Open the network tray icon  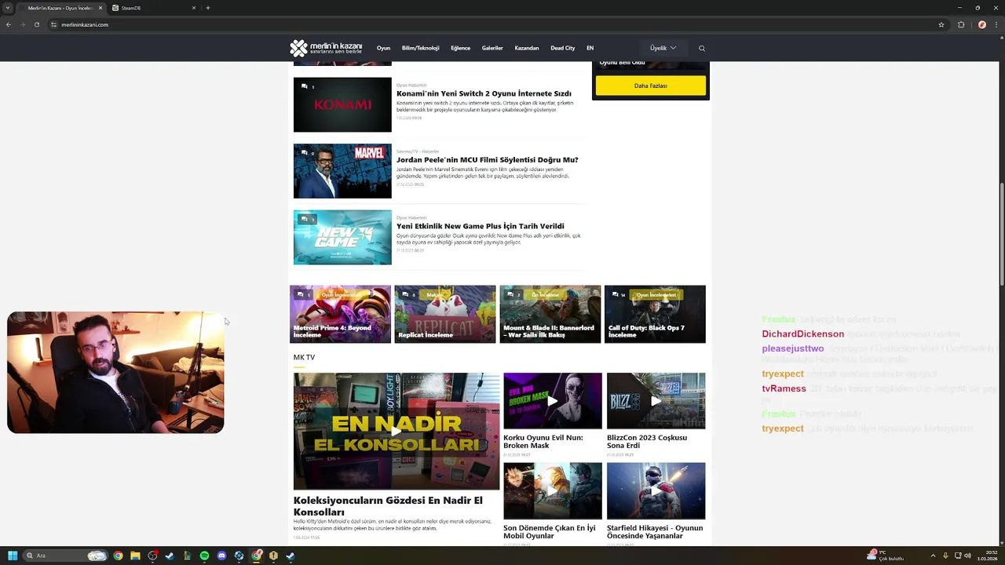(957, 556)
